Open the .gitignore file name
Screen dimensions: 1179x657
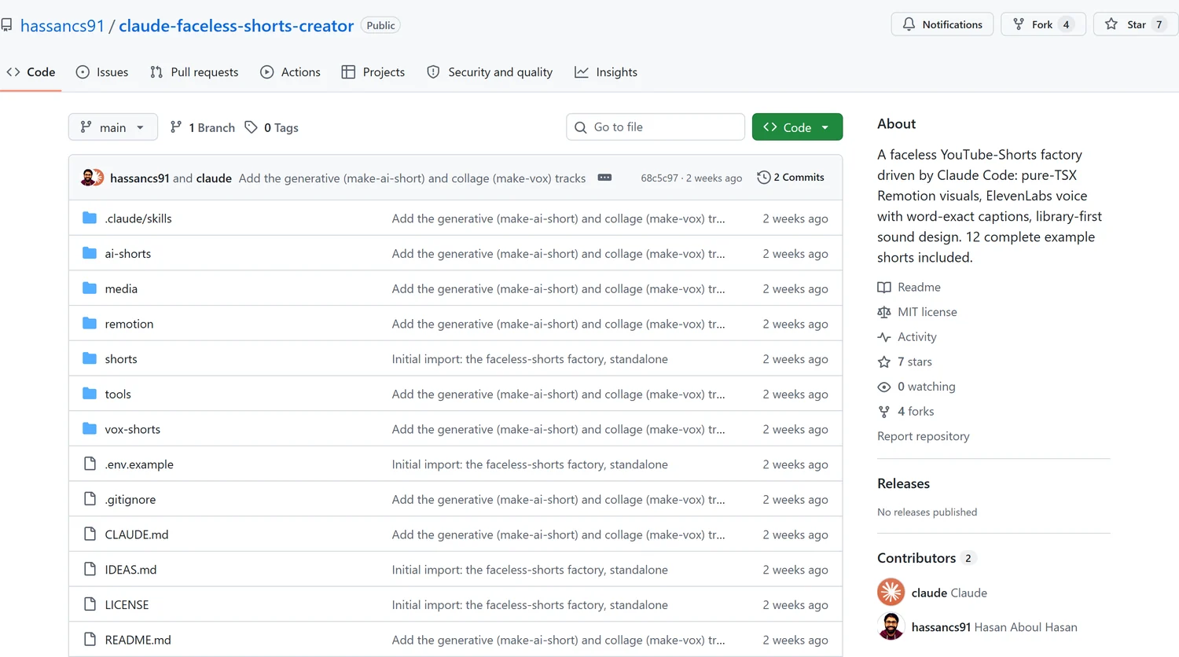click(x=130, y=499)
